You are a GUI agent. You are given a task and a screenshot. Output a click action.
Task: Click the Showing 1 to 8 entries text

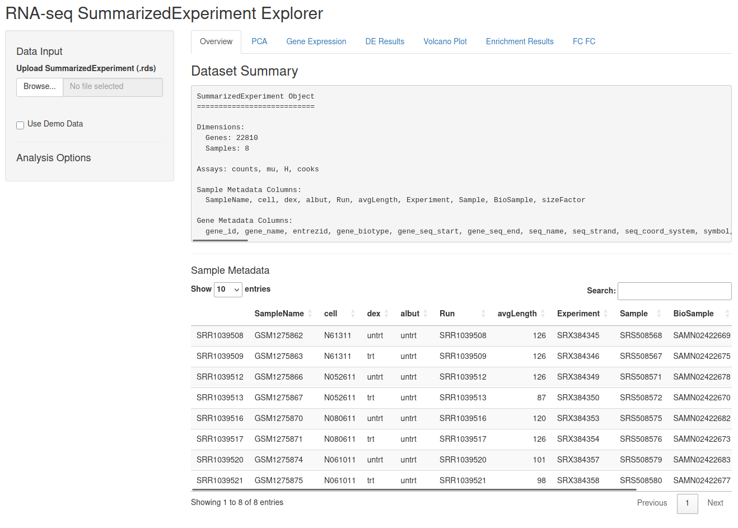[237, 502]
